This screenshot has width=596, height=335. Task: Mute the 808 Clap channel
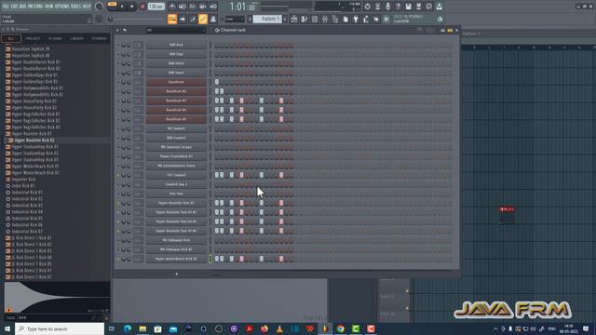pos(118,54)
